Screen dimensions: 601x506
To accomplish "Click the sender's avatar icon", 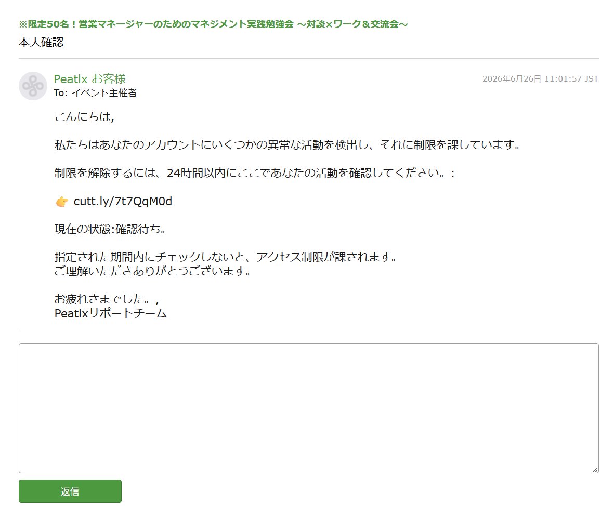I will point(33,86).
